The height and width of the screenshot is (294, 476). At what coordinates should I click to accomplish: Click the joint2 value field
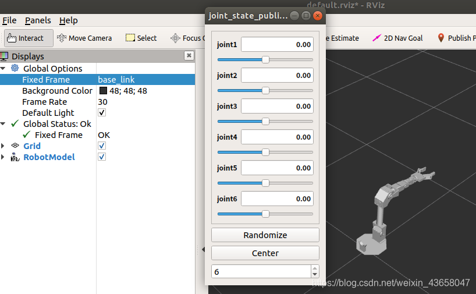(x=277, y=75)
